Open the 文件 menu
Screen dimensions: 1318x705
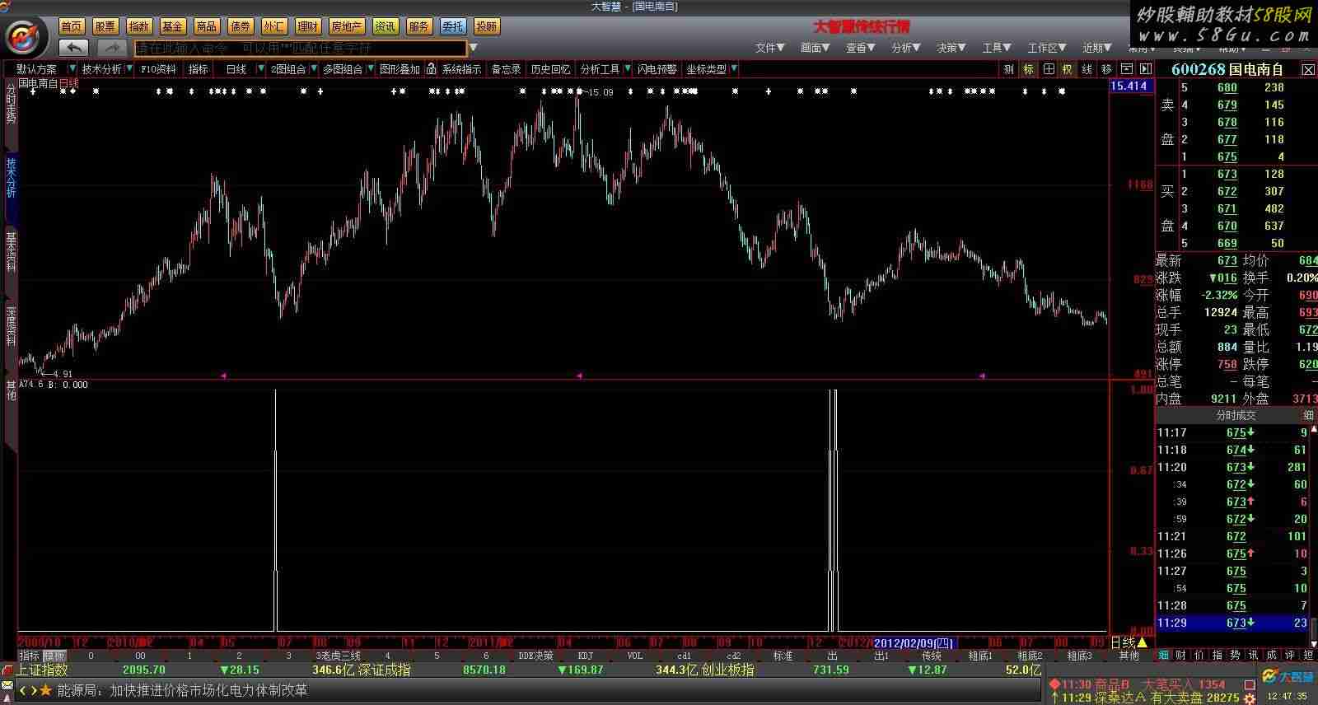(x=769, y=48)
